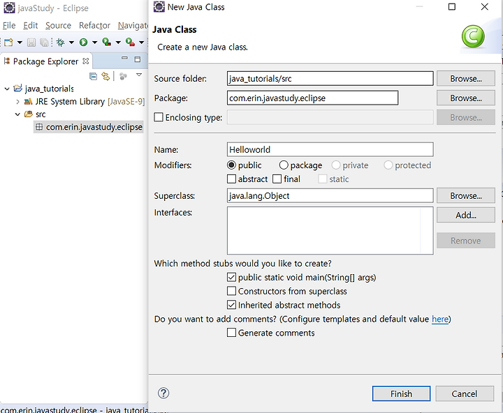Select JRE System Library [JavaSE-9] row

point(85,102)
